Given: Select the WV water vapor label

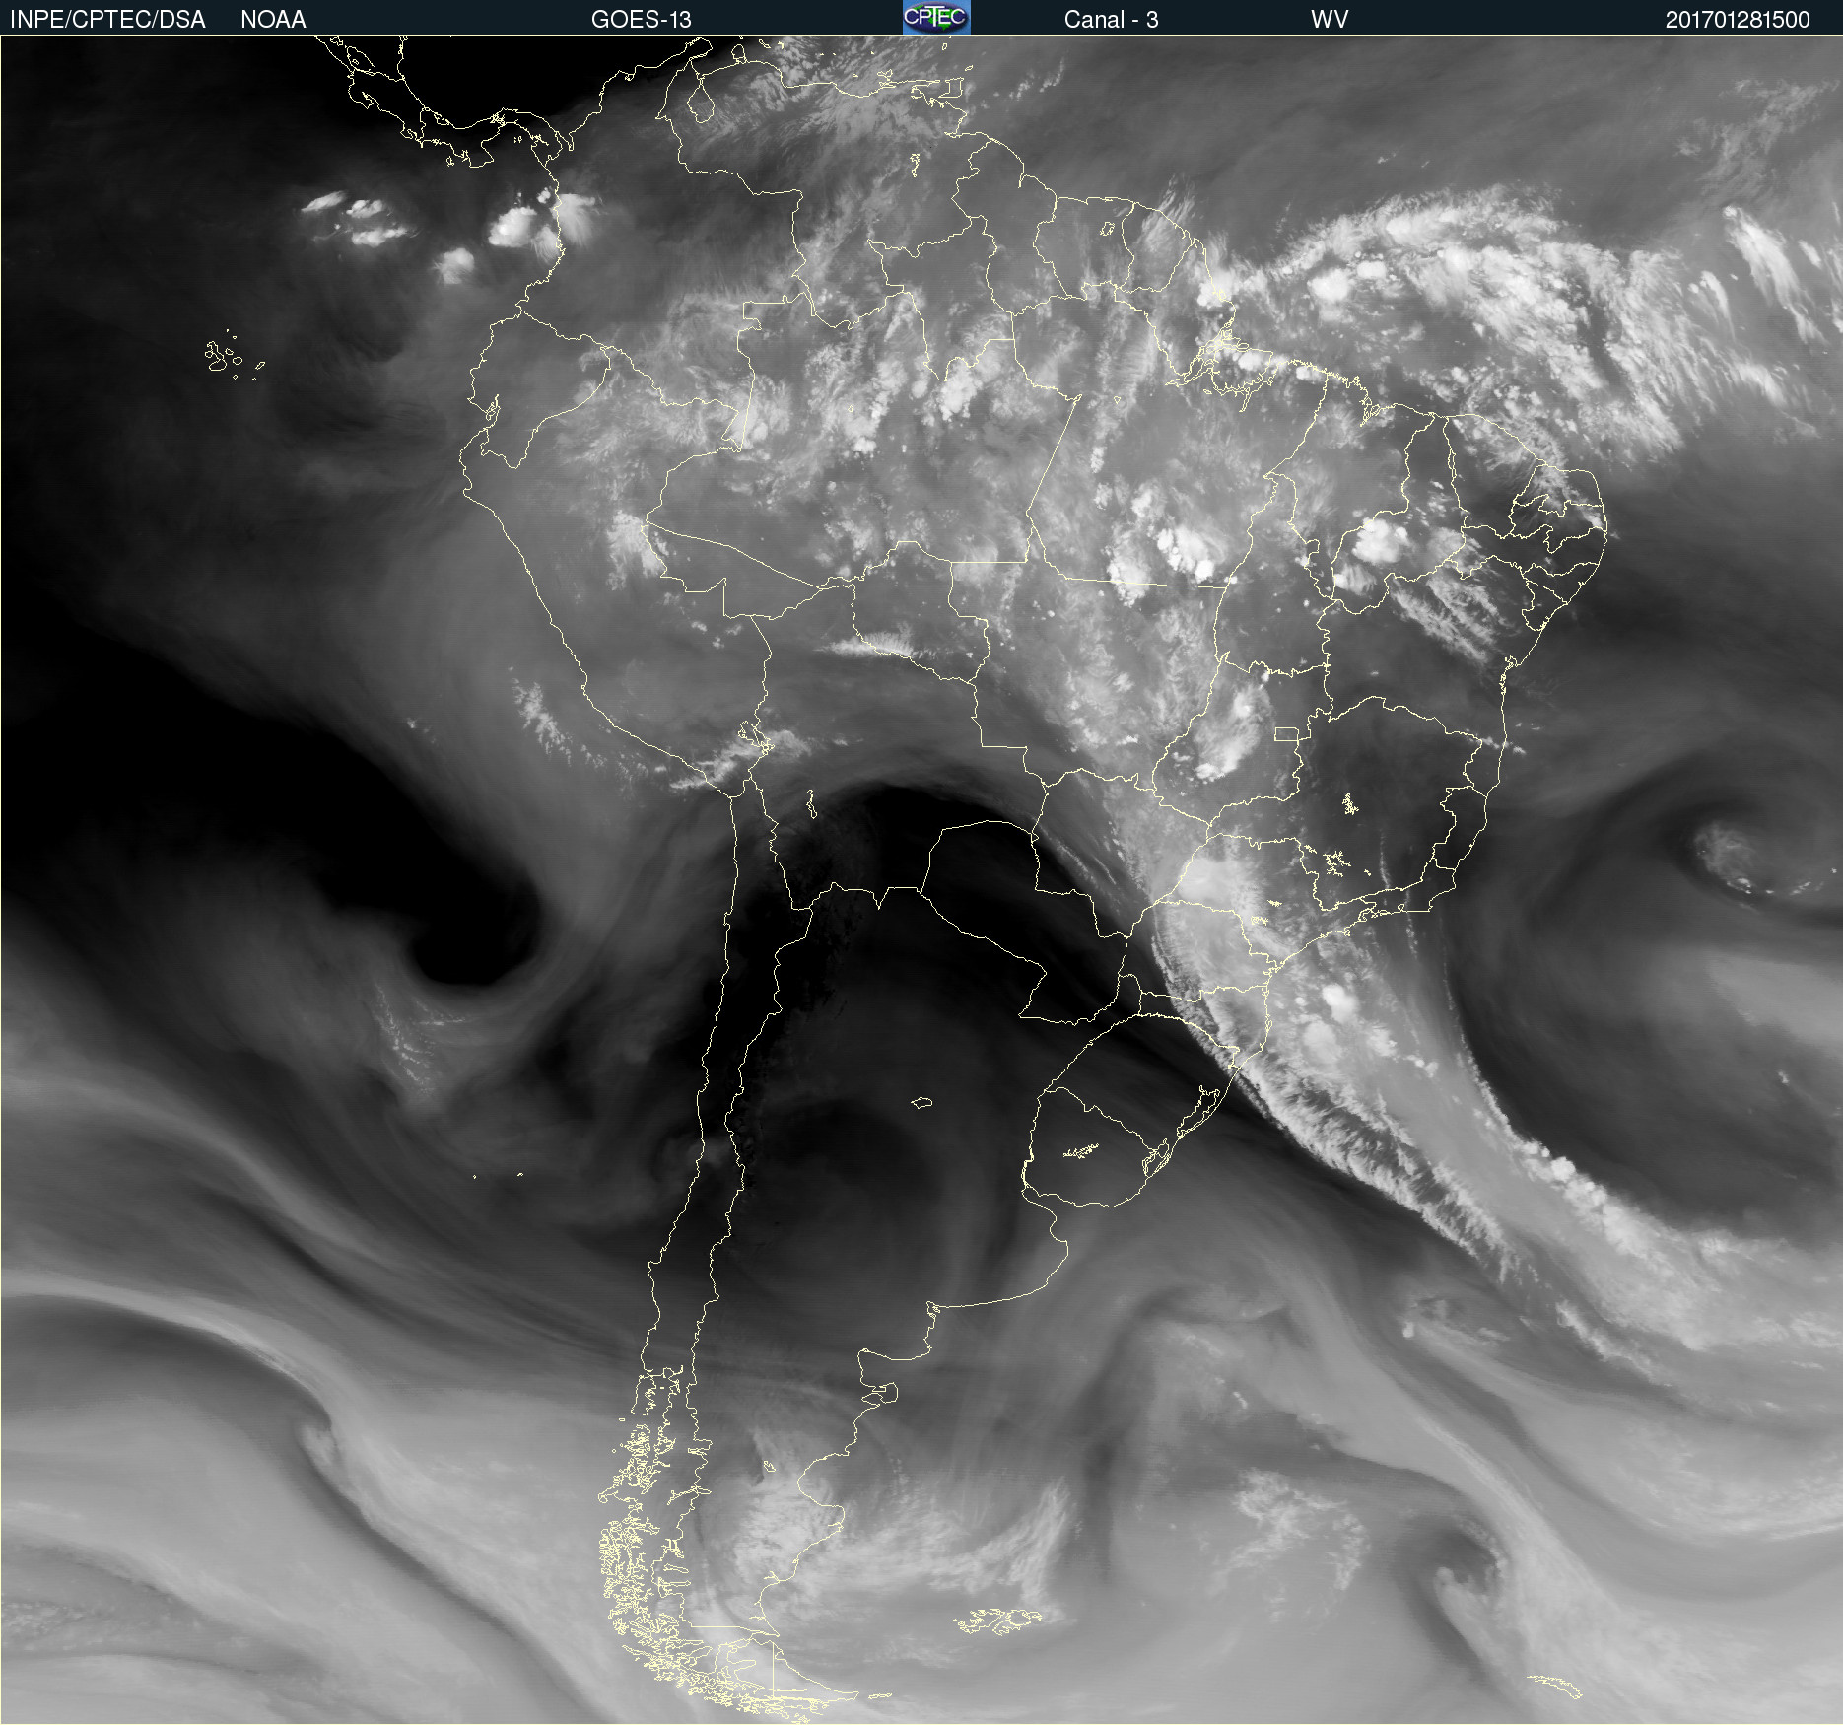Looking at the screenshot, I should point(1330,20).
